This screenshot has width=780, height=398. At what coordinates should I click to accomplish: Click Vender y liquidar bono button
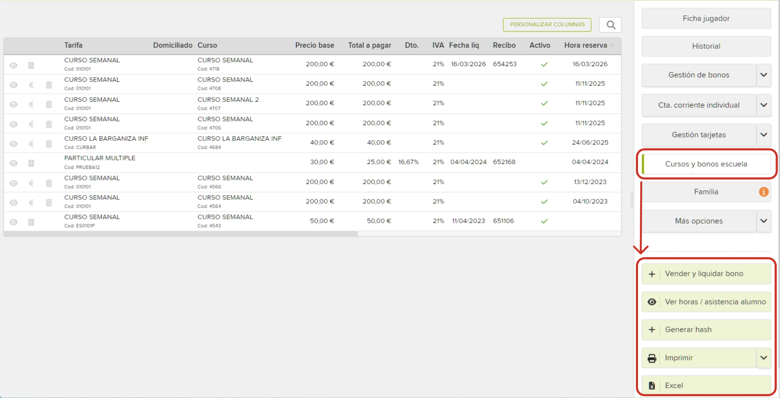tap(706, 274)
